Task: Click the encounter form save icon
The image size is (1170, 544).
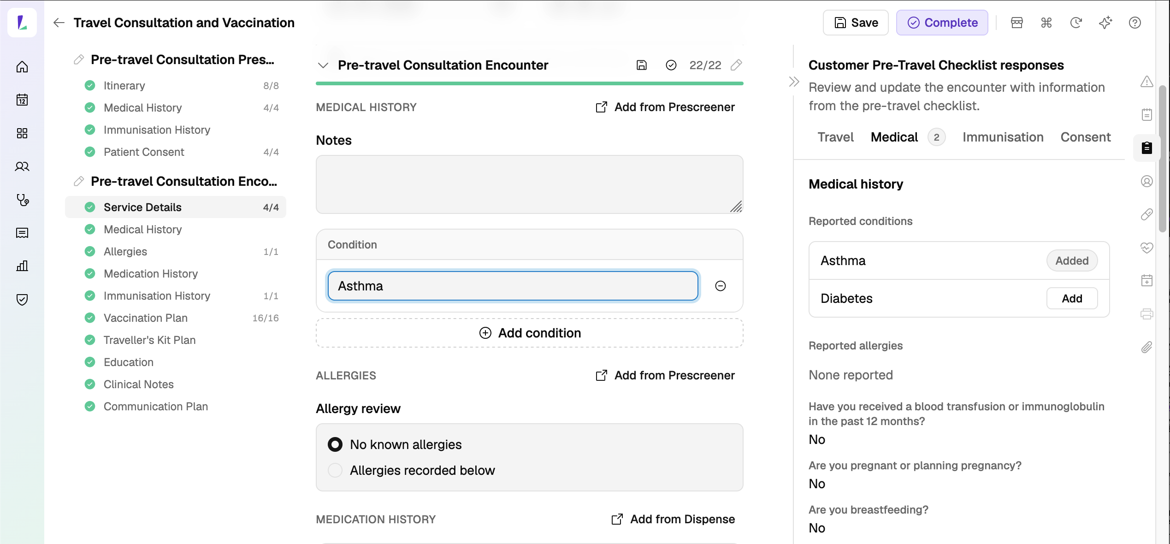Action: 642,65
